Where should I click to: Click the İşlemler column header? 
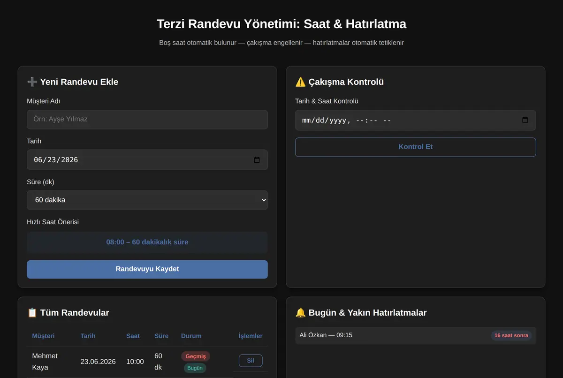click(x=251, y=336)
